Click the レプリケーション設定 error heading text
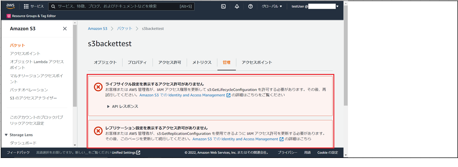The width and height of the screenshot is (458, 167). click(156, 128)
